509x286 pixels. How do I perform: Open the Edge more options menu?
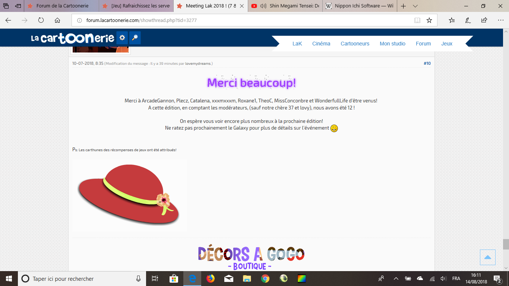(x=500, y=20)
